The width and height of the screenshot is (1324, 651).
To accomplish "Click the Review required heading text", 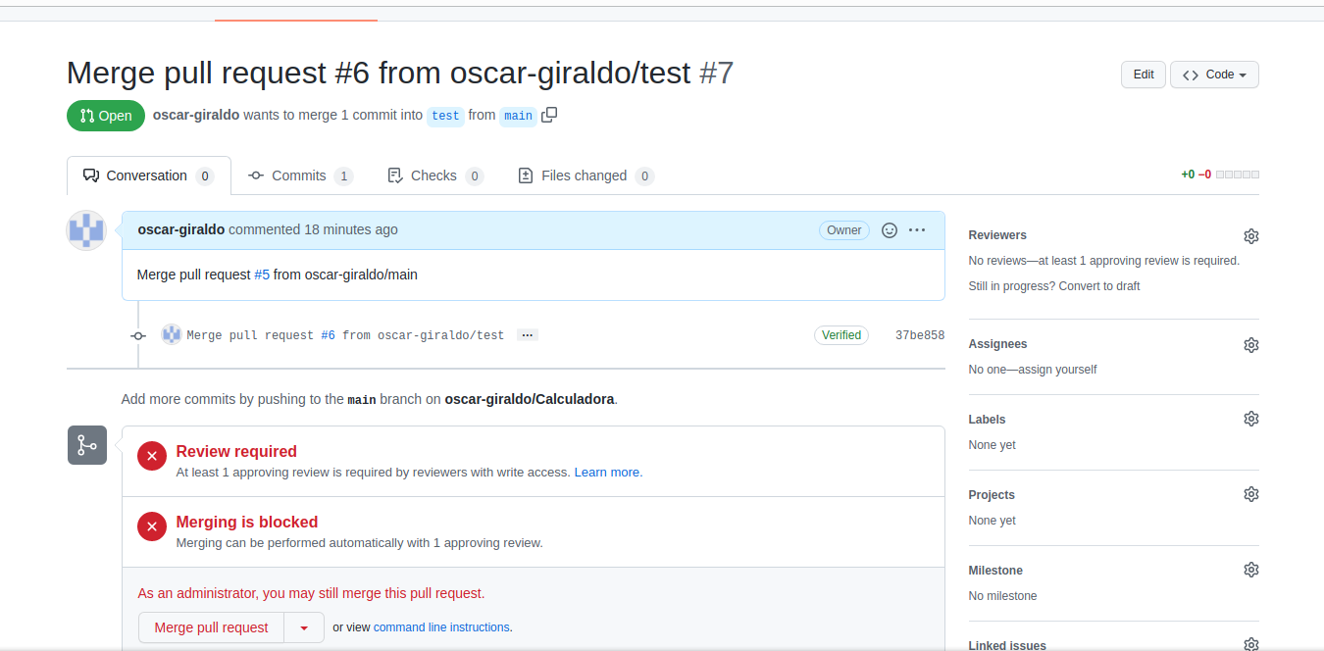I will click(x=236, y=452).
